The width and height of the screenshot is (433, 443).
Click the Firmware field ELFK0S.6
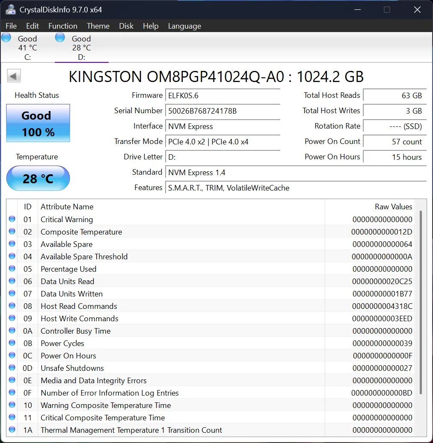[222, 96]
